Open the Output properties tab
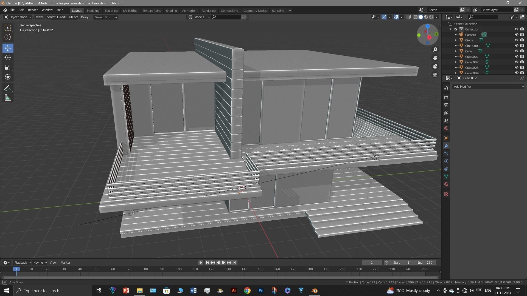The height and width of the screenshot is (296, 527). tap(446, 105)
